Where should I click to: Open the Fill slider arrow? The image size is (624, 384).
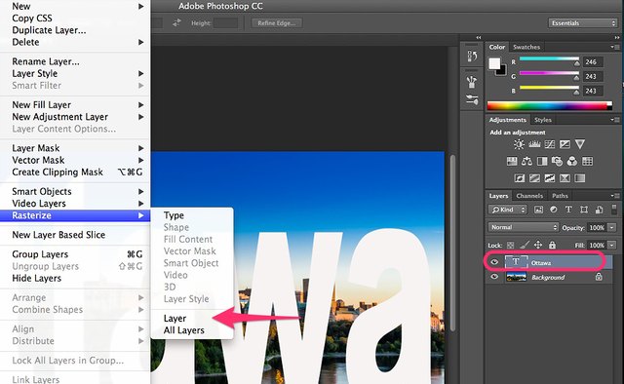point(612,246)
